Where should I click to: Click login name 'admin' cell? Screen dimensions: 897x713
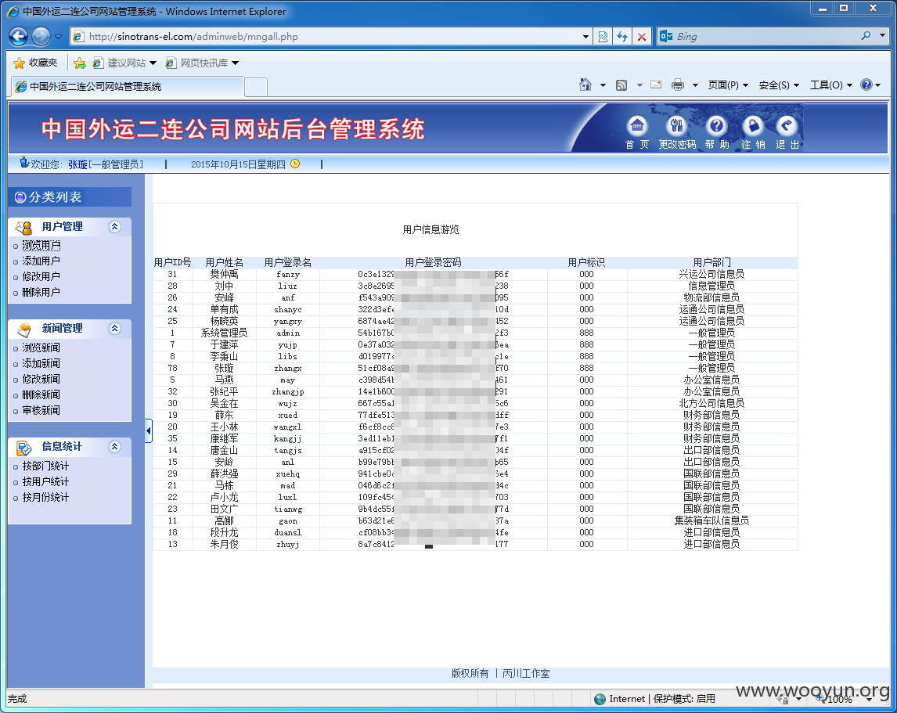click(288, 333)
